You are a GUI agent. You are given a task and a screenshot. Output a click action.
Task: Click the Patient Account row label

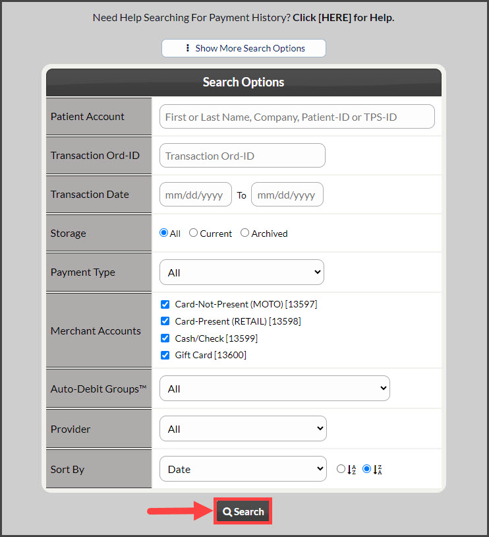(87, 117)
